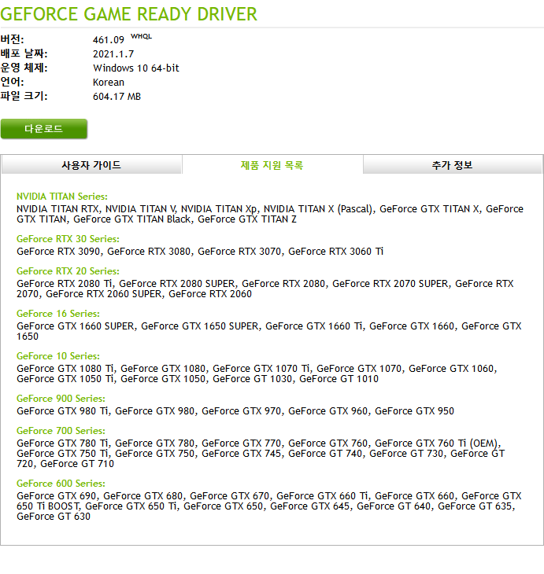This screenshot has width=544, height=574.
Task: Click GeForce GTX 1070 Ti entry
Action: (261, 369)
